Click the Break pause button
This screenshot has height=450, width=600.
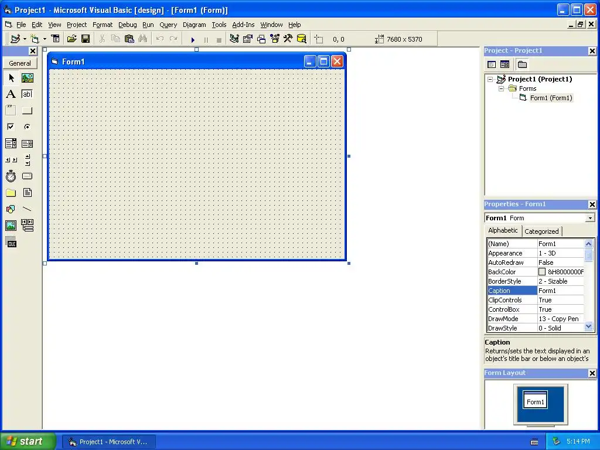(206, 39)
